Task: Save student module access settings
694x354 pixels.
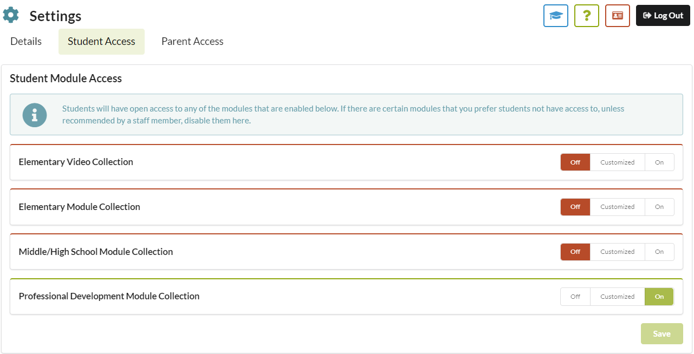Action: 661,334
